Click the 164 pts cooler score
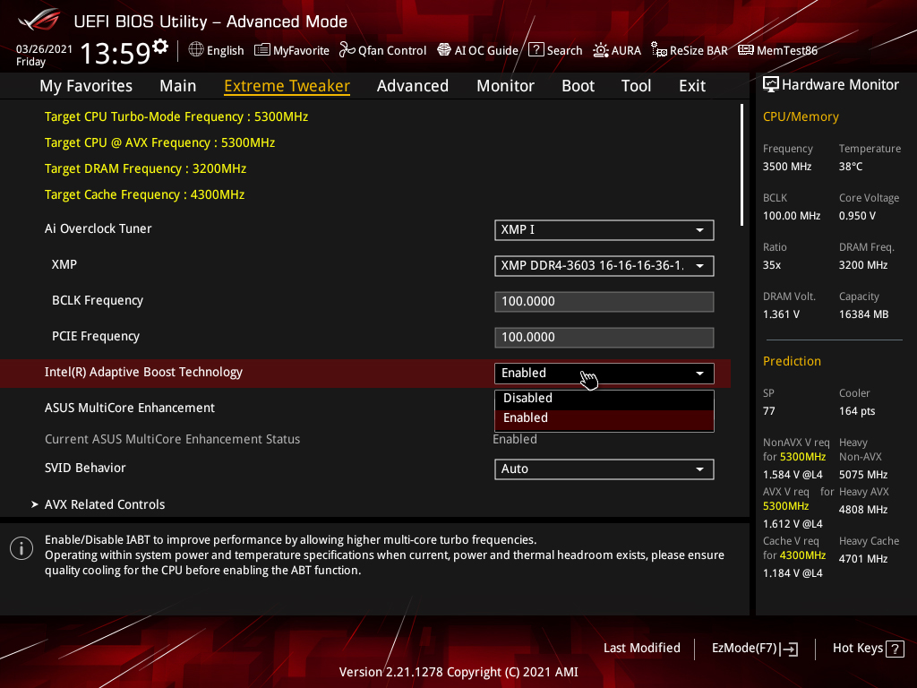The height and width of the screenshot is (688, 917). point(857,411)
